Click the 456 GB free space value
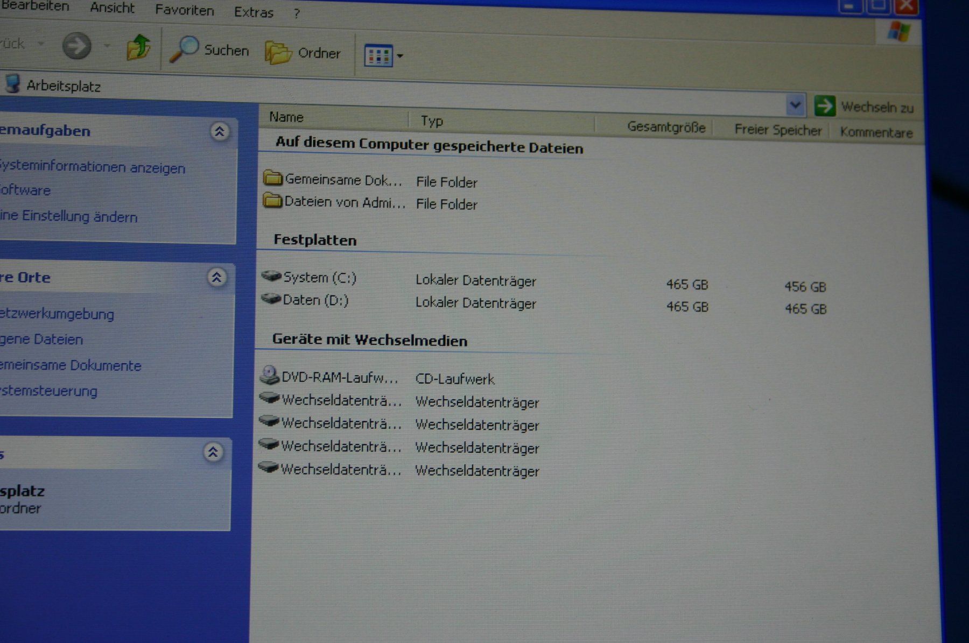 click(x=805, y=287)
